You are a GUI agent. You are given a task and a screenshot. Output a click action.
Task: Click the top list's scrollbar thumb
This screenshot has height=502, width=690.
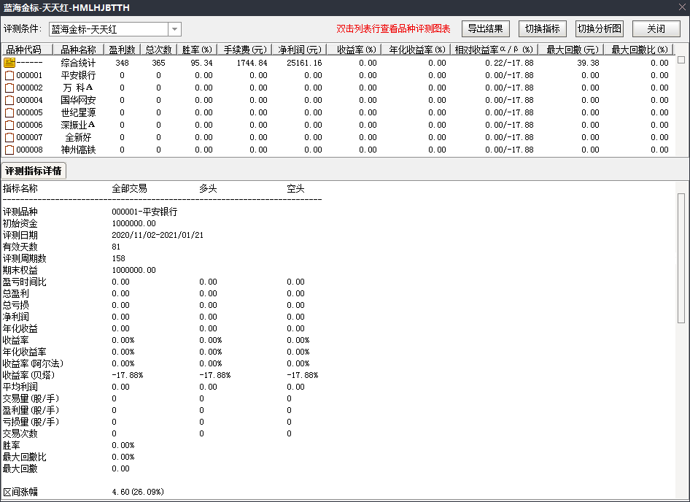tap(681, 60)
